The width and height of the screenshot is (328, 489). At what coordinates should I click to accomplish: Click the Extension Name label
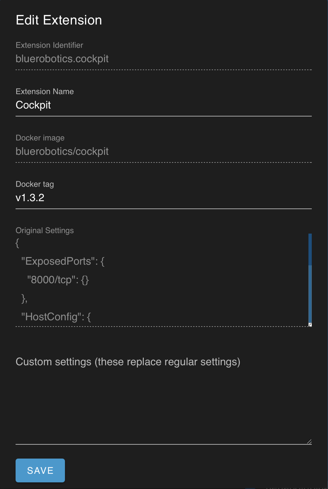tap(44, 92)
